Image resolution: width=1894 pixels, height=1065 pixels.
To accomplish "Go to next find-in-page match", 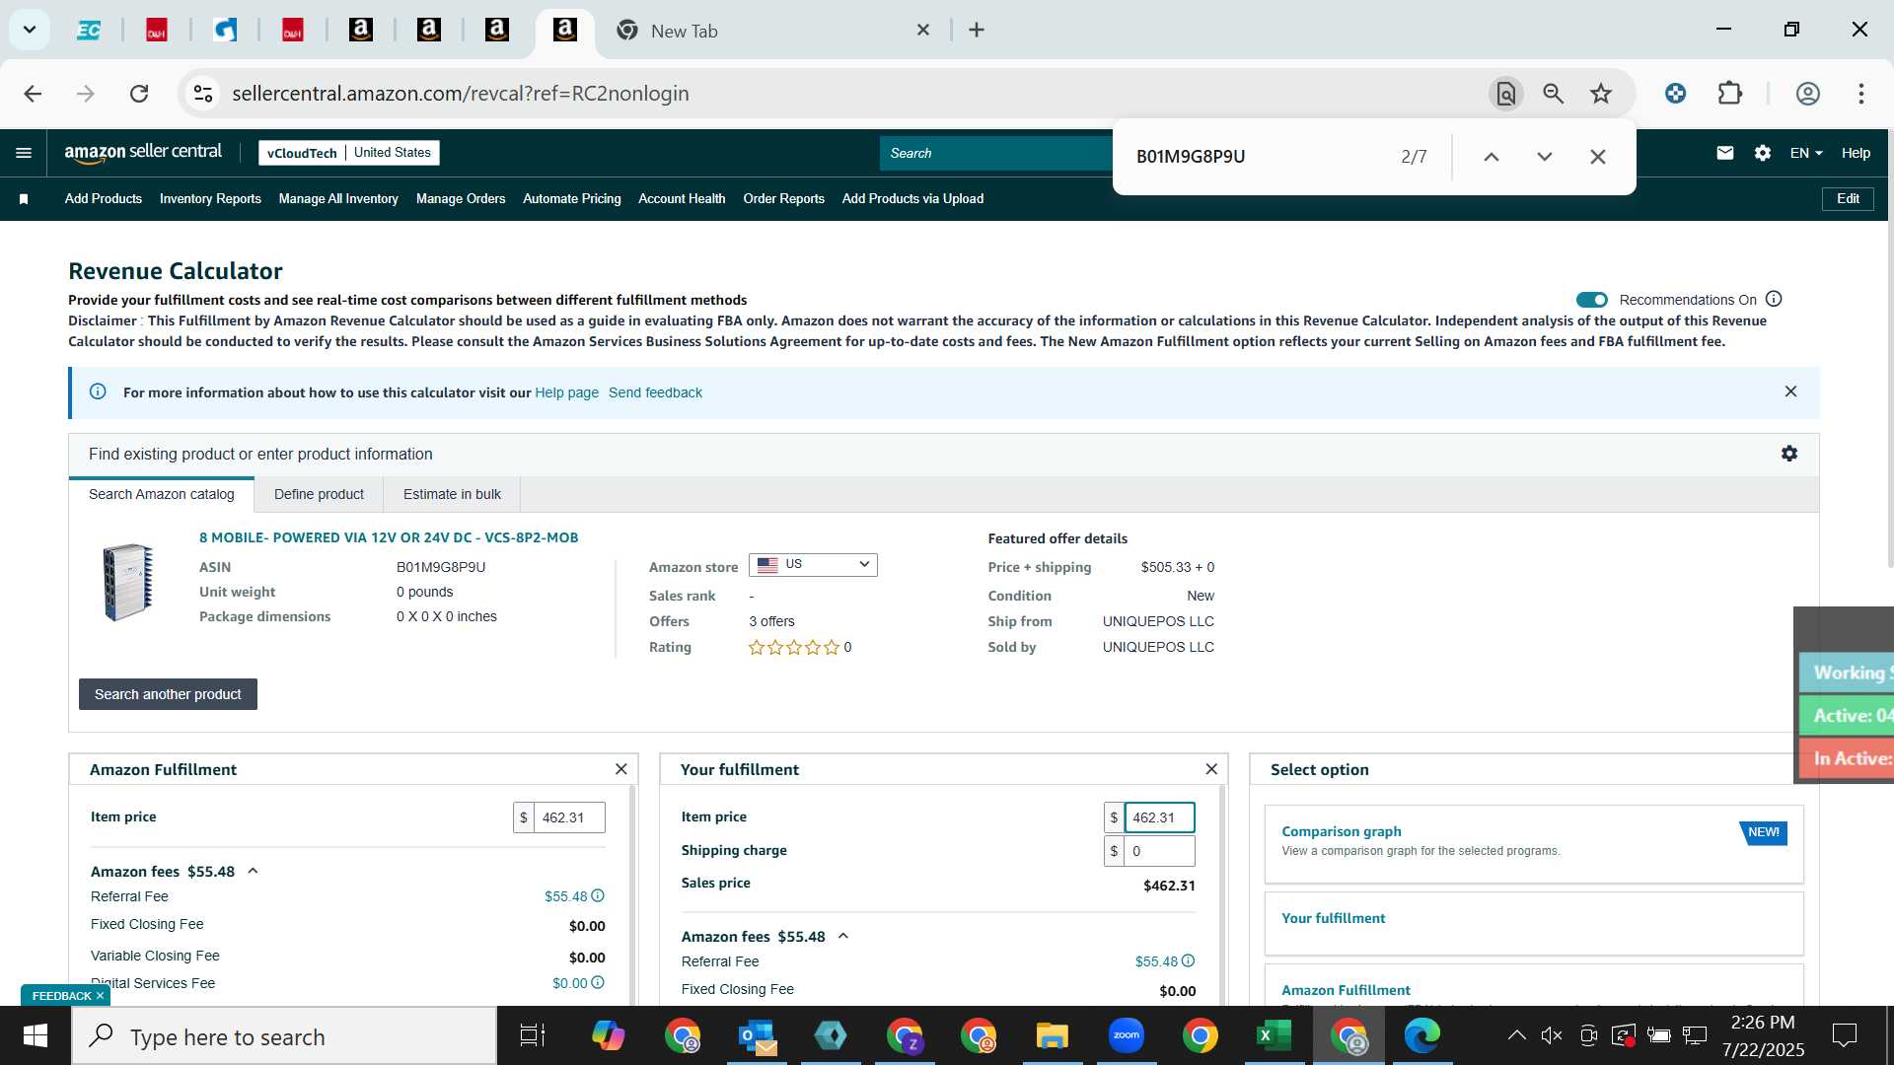I will point(1545,157).
